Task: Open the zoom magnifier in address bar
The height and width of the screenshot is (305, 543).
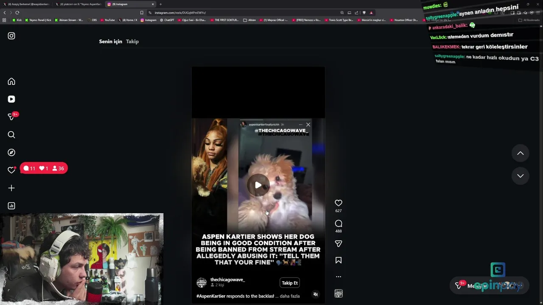Action: (342, 13)
